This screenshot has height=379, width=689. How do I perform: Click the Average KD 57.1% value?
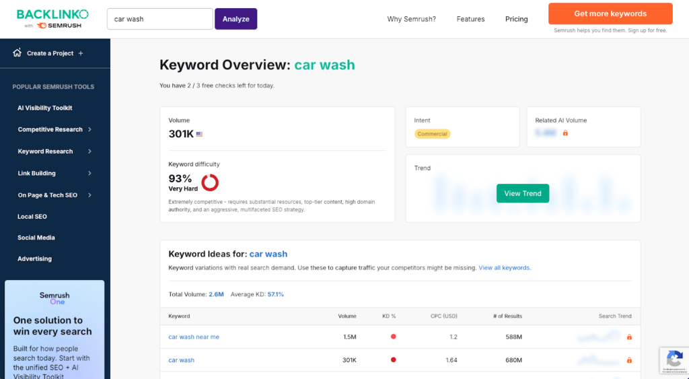275,294
